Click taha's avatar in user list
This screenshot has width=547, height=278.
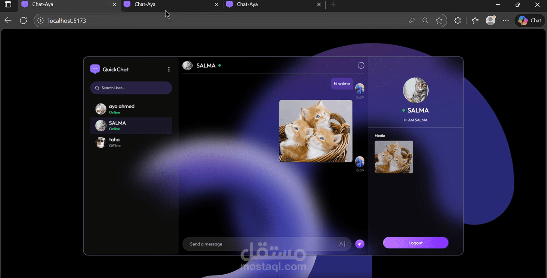101,142
